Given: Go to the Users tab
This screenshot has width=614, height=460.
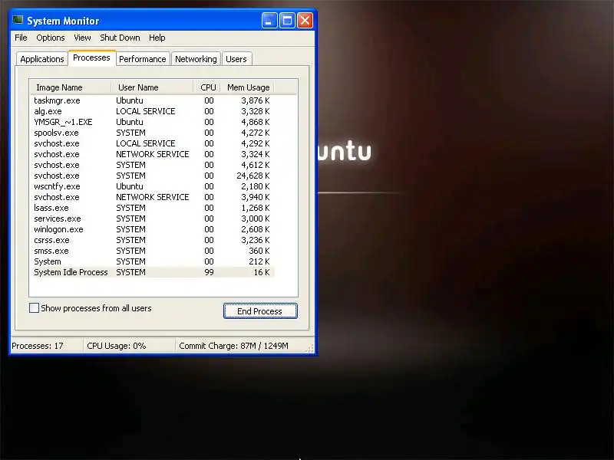Looking at the screenshot, I should click(x=236, y=59).
